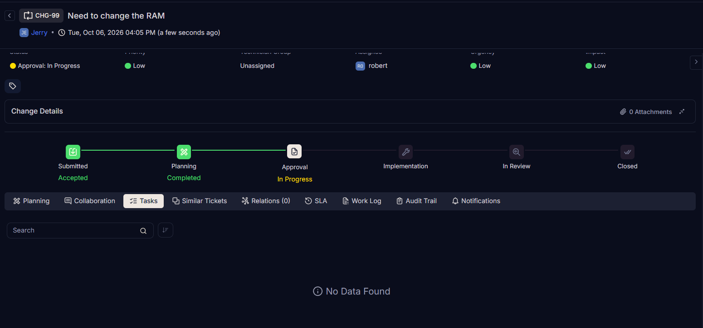Switch to the Work Log tab

(x=361, y=201)
